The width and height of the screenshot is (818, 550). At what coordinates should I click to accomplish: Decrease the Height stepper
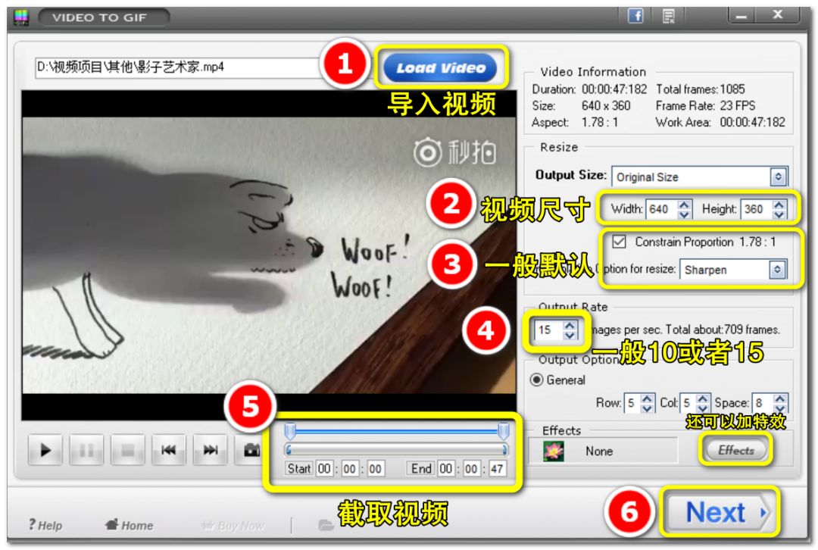[779, 214]
